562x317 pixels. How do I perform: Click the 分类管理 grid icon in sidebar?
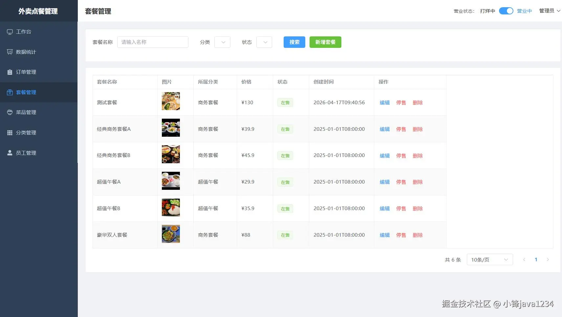tap(10, 133)
